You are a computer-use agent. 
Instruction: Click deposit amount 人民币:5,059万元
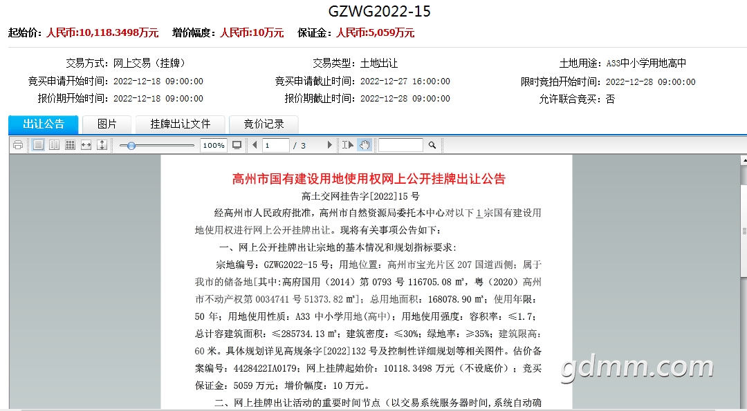pyautogui.click(x=375, y=33)
